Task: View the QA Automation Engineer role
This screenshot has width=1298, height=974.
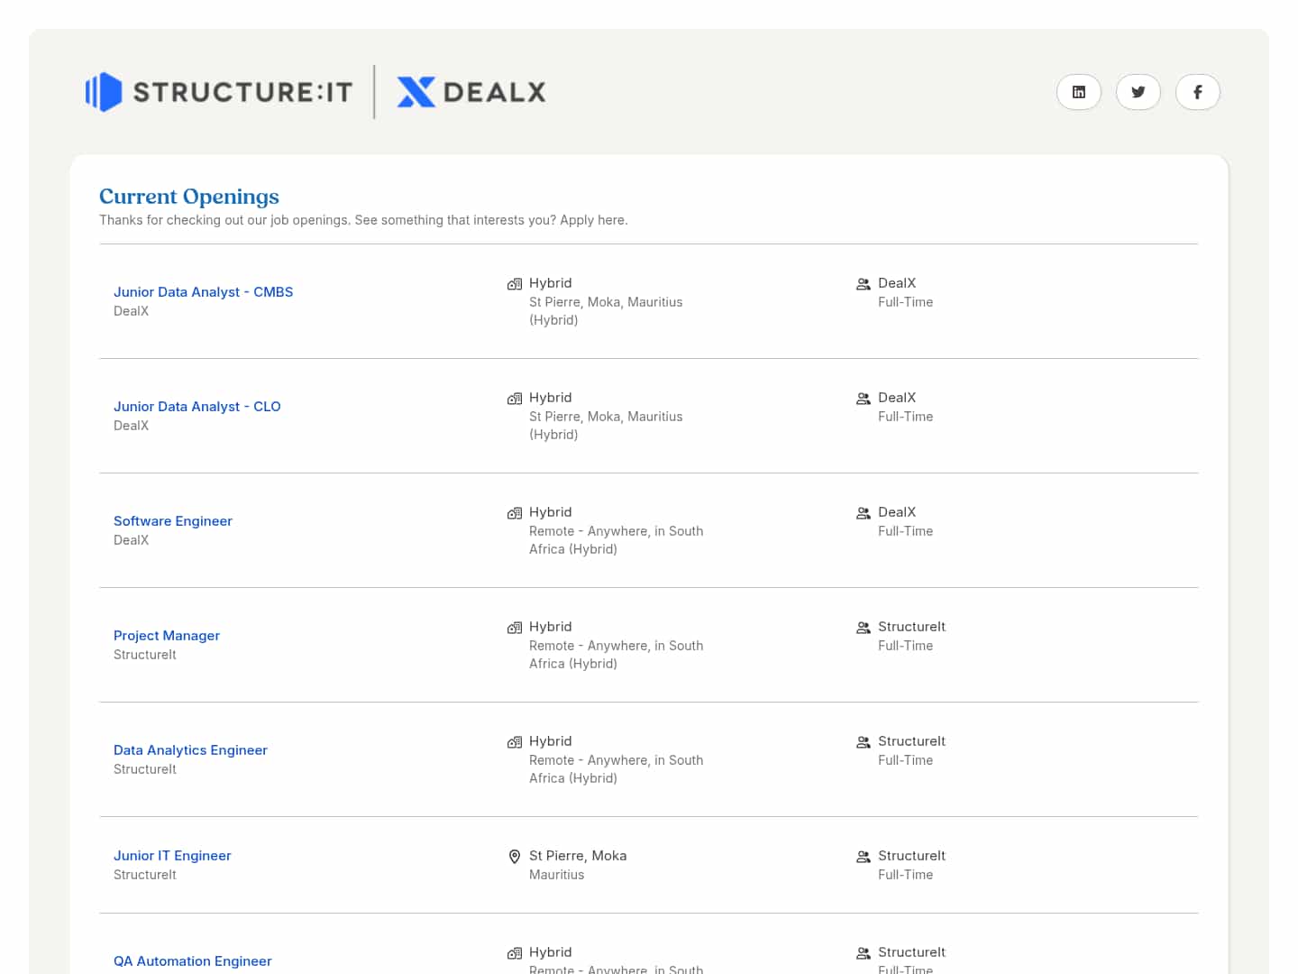Action: point(192,961)
